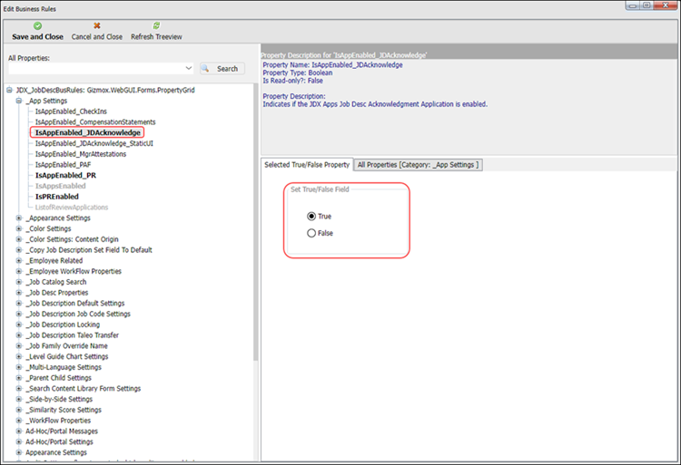This screenshot has height=465, width=681.
Task: Expand the _Job Catalog Search node
Action: [19, 282]
